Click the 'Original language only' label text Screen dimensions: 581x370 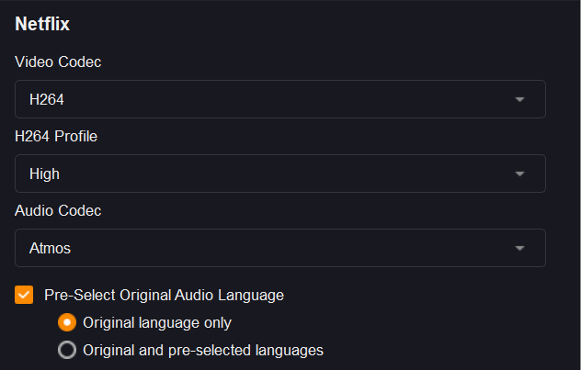coord(156,323)
